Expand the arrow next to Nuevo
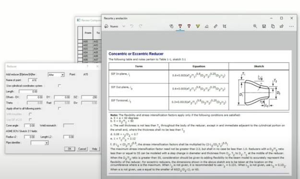Image resolution: width=300 pixels, height=179 pixels. (x=124, y=26)
